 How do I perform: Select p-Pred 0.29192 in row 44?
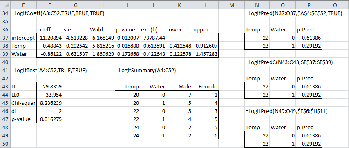[x=309, y=95]
